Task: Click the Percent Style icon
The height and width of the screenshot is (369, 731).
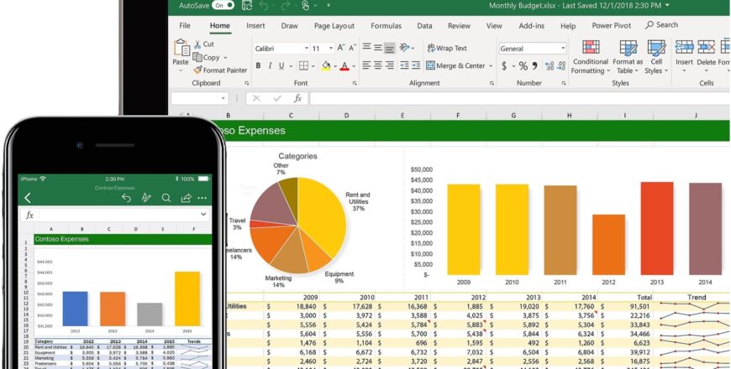Action: click(523, 66)
